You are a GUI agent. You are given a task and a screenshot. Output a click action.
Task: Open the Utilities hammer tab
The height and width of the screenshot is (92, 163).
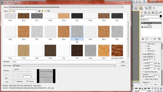[160, 13]
